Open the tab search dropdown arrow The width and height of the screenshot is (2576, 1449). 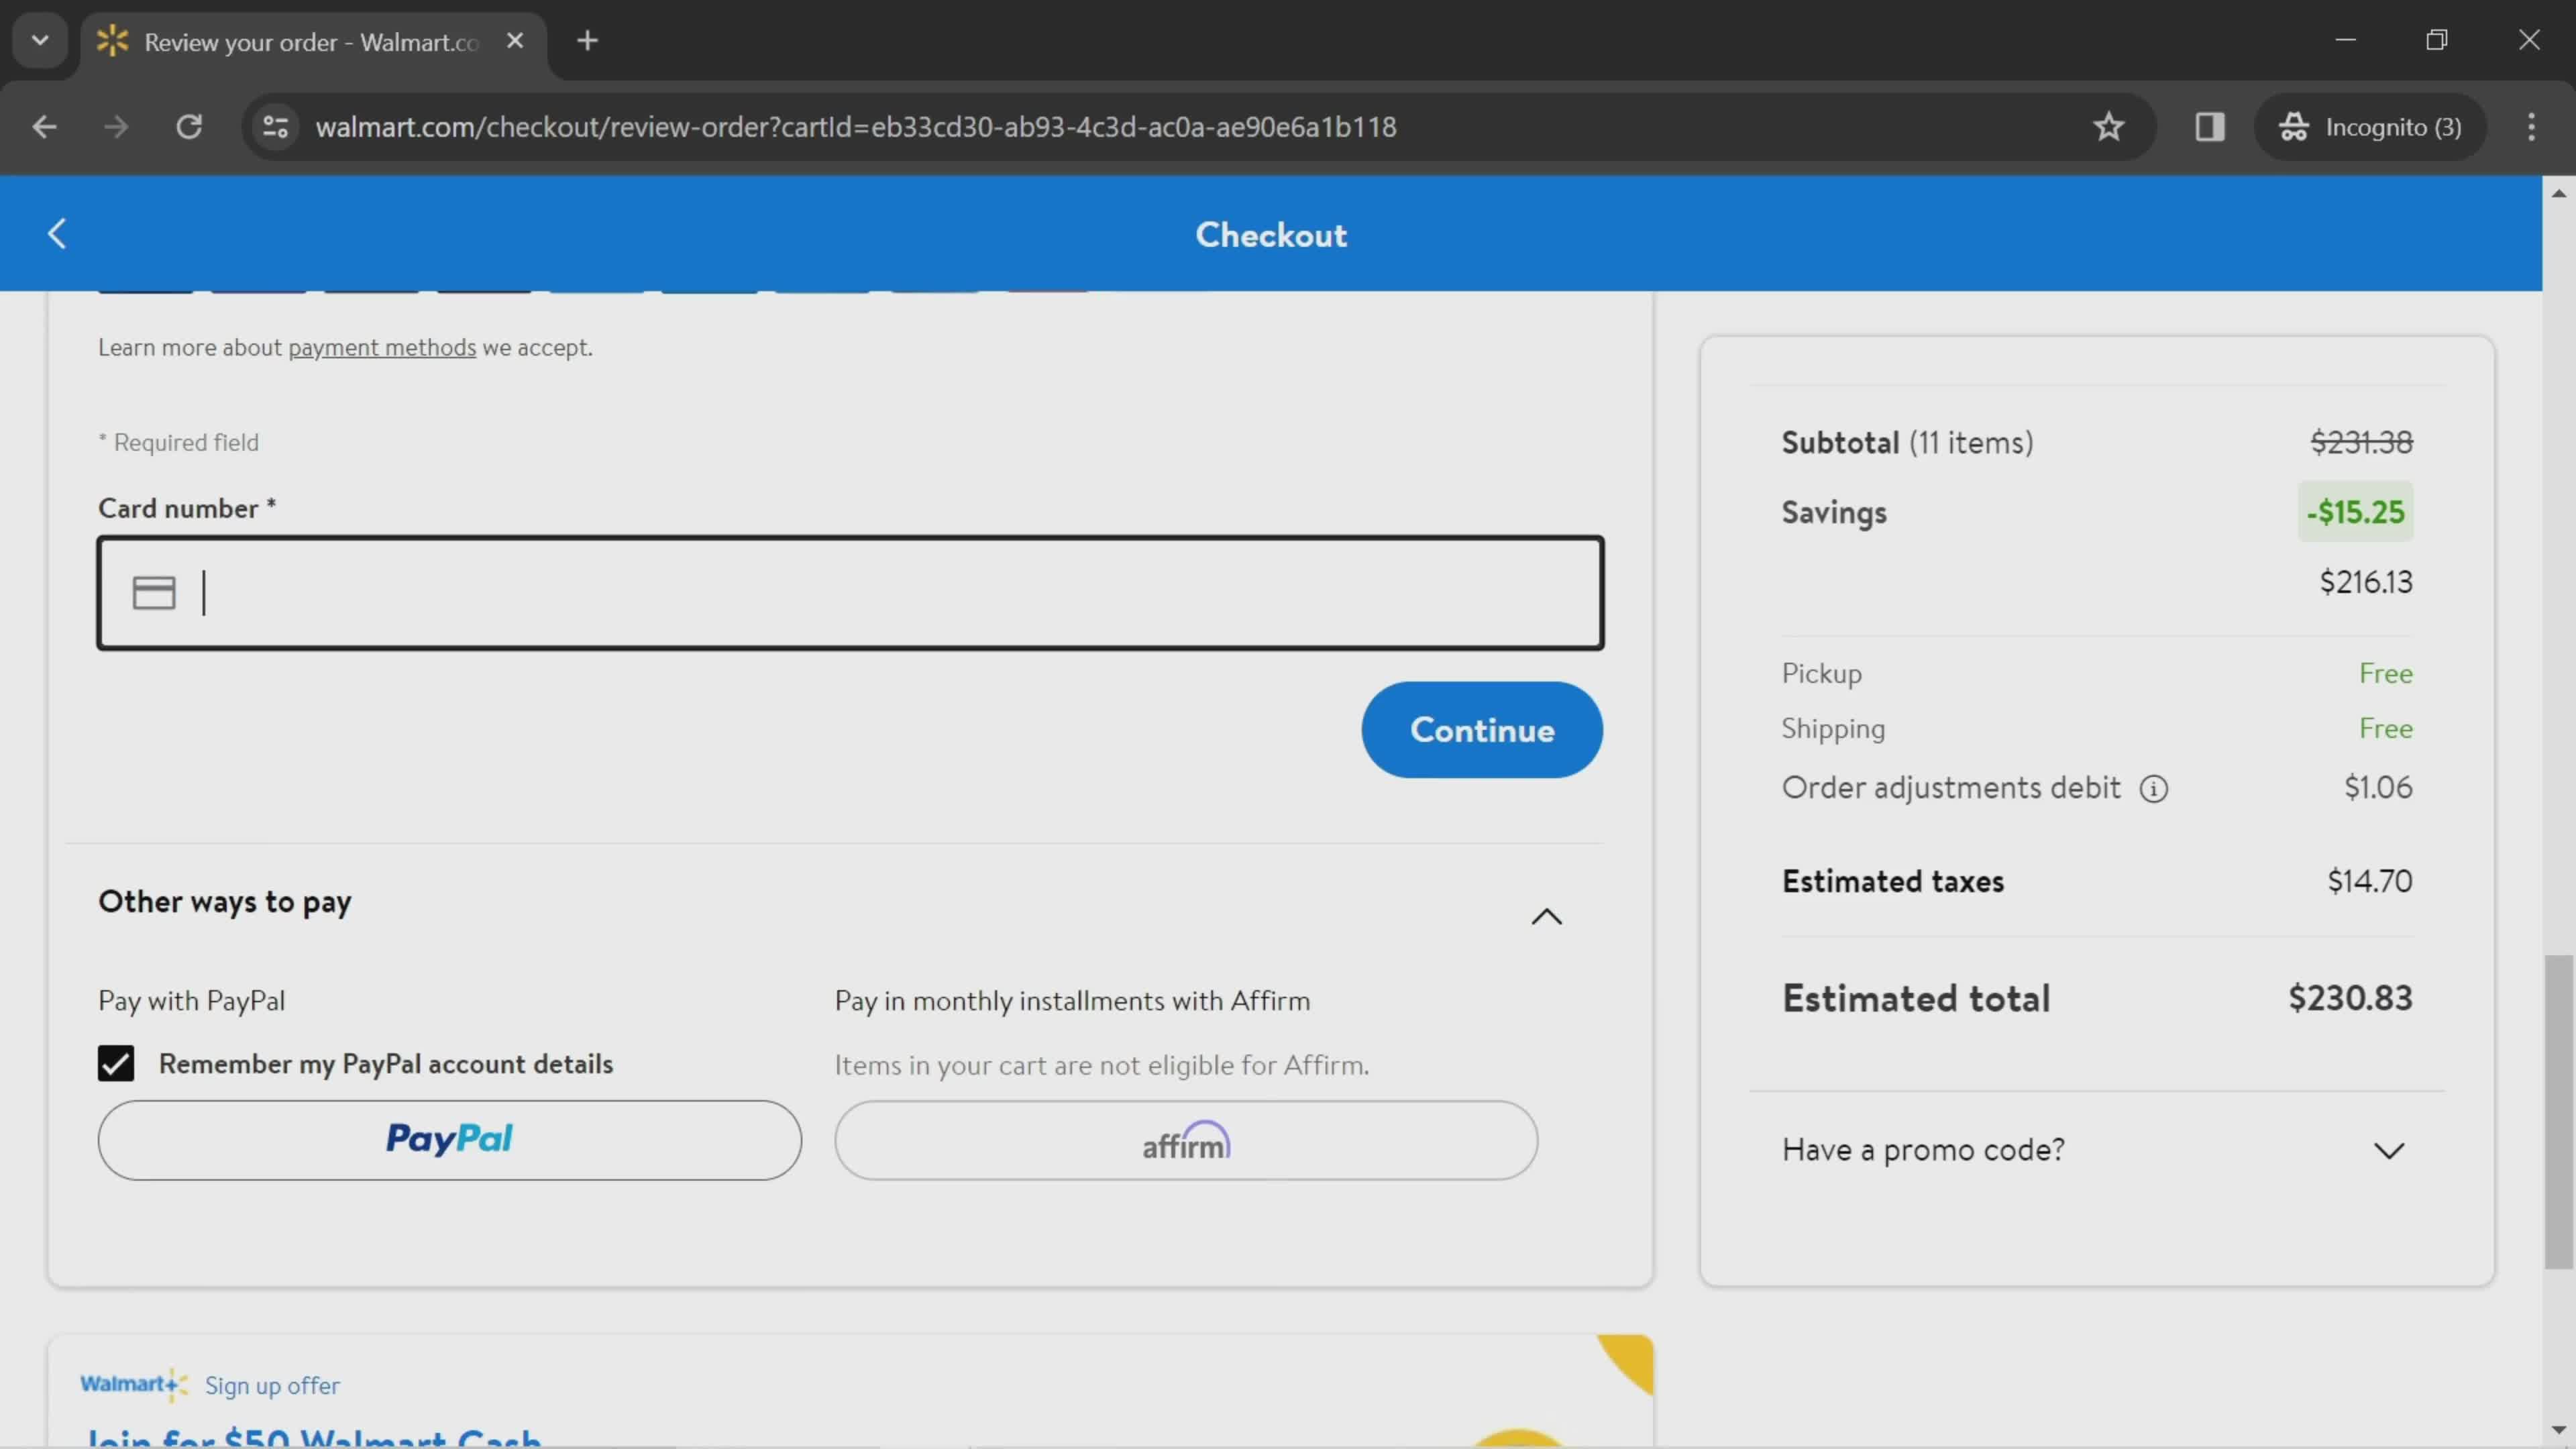40,41
